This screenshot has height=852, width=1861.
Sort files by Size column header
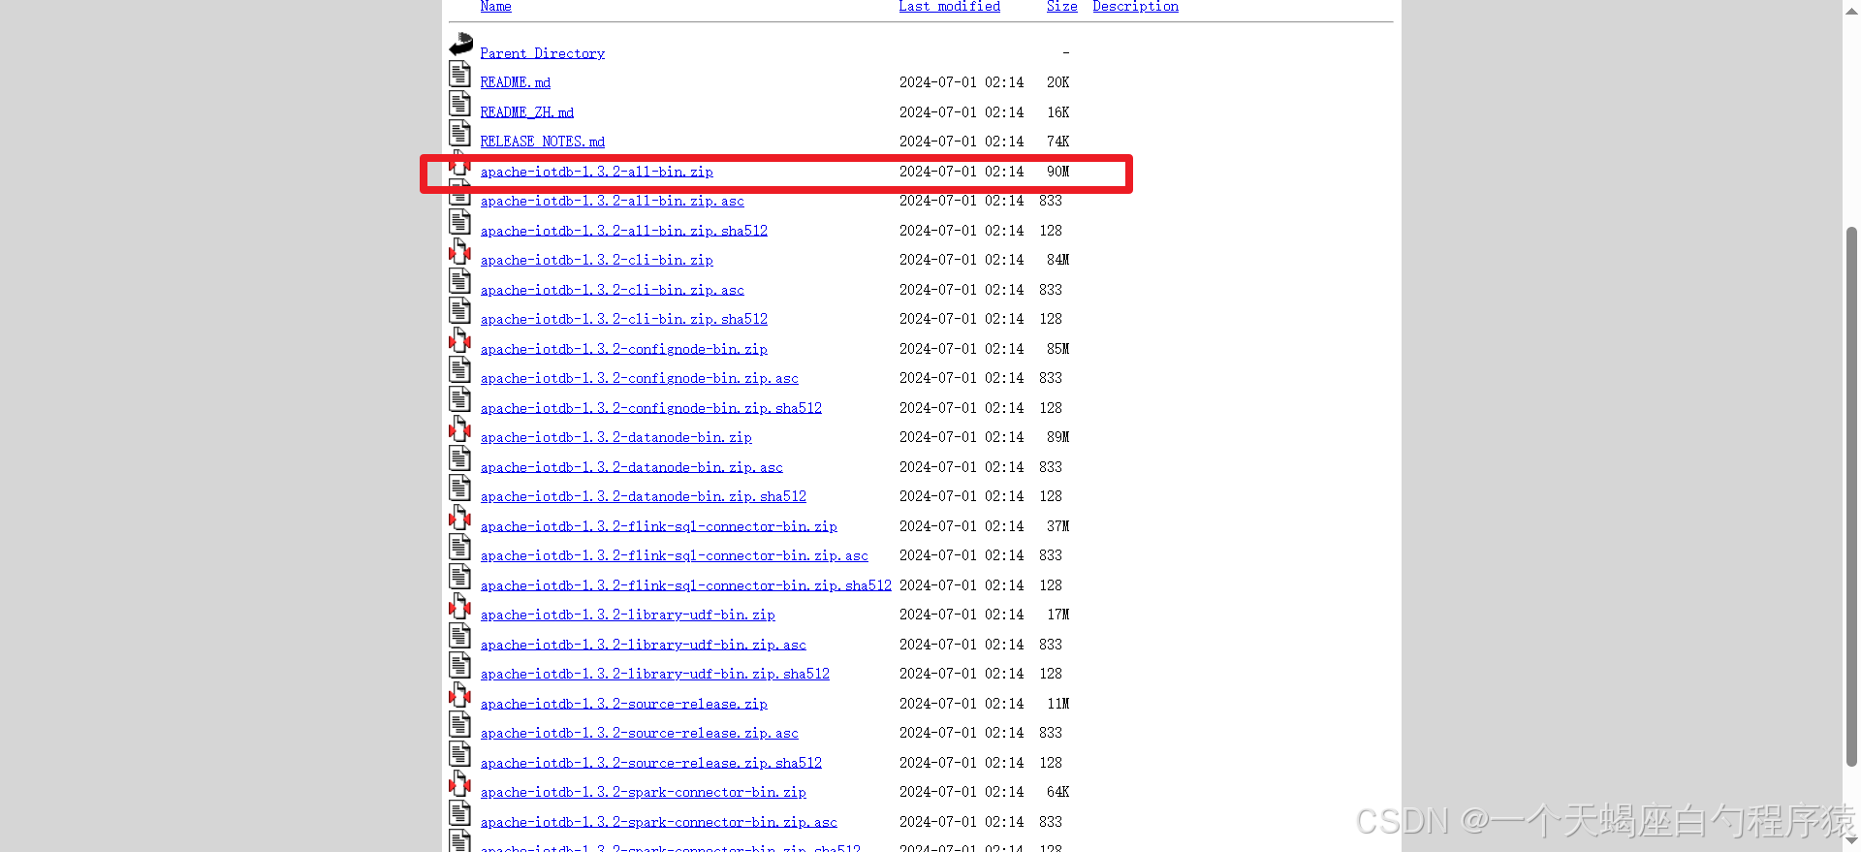click(x=1061, y=7)
